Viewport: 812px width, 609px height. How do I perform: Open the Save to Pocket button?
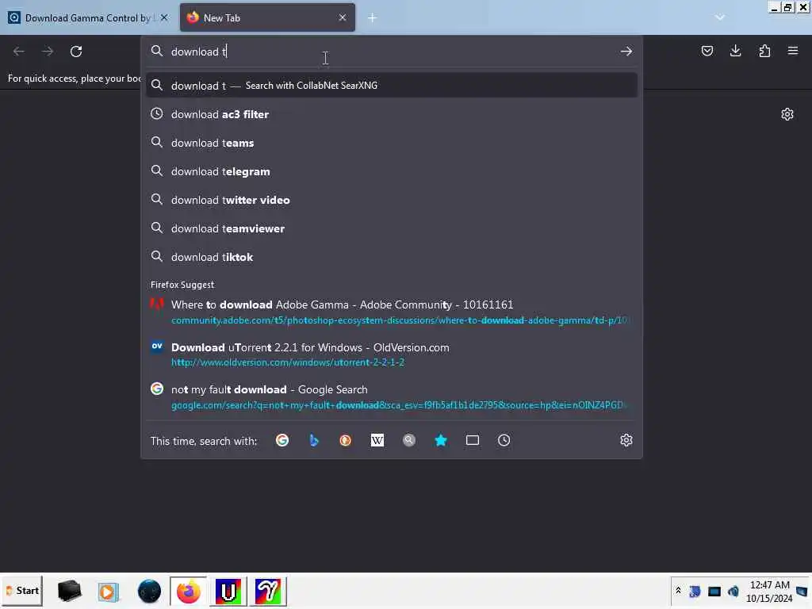pyautogui.click(x=707, y=51)
